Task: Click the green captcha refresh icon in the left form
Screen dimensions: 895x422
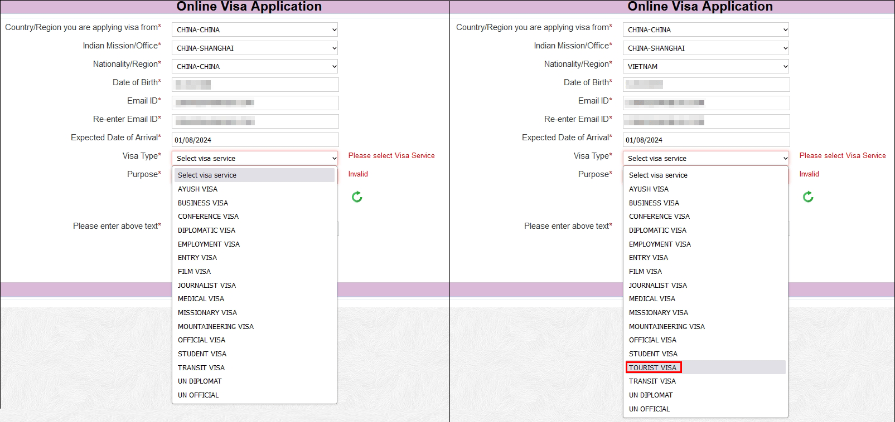Action: [357, 197]
